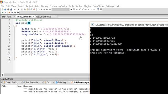Click the Copy toolbar icon
Image resolution: width=168 pixels, height=94 pixels.
(x=25, y=9)
